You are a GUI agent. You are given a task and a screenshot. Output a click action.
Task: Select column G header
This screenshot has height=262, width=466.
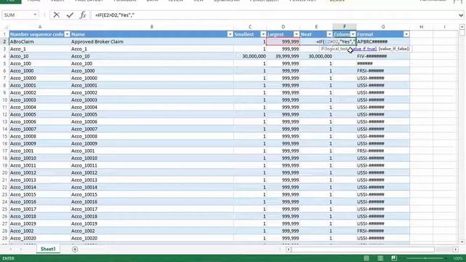[x=383, y=27]
